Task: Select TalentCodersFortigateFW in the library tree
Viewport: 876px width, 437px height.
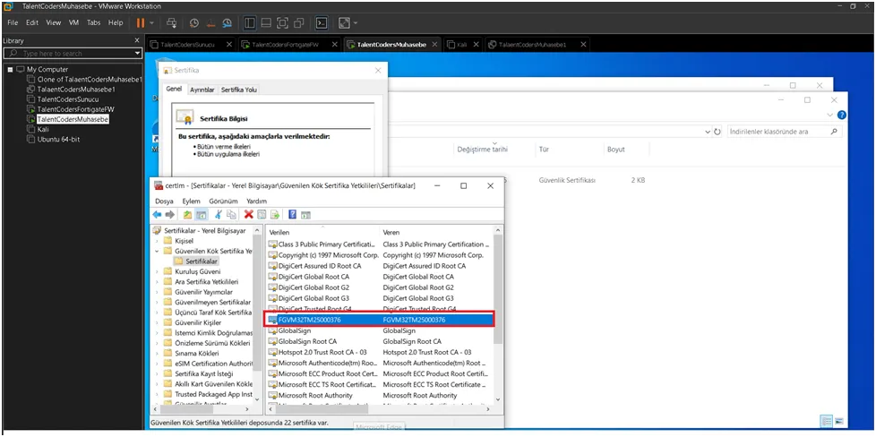Action: click(x=75, y=109)
